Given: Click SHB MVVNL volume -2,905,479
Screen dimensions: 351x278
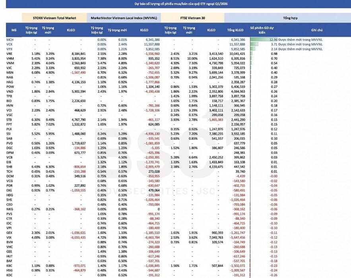Looking at the screenshot, I should (152, 167).
